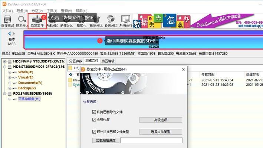Click the 修改时间 column header
Viewport: 263px width, 148px height.
click(208, 74)
